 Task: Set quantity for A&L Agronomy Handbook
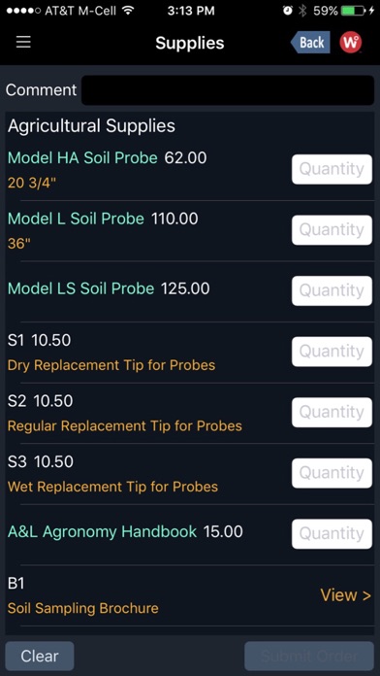[x=332, y=534]
